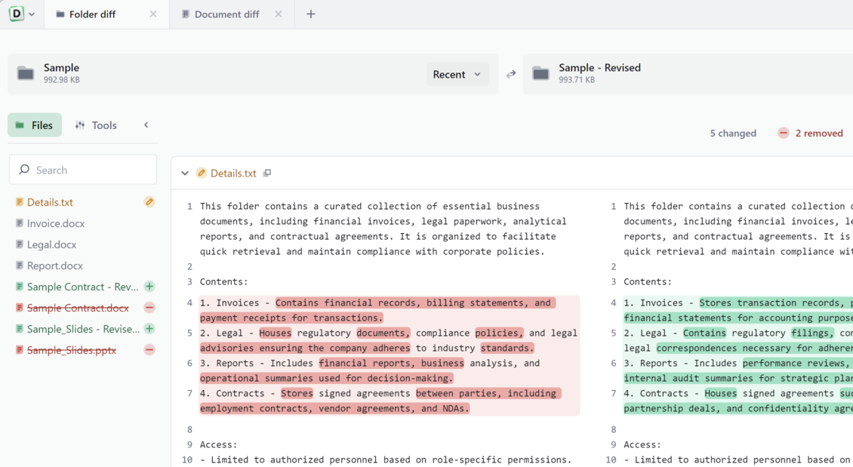Click the minus icon beside Sample Contract.docx
Viewport: 853px width, 467px height.
pos(149,308)
